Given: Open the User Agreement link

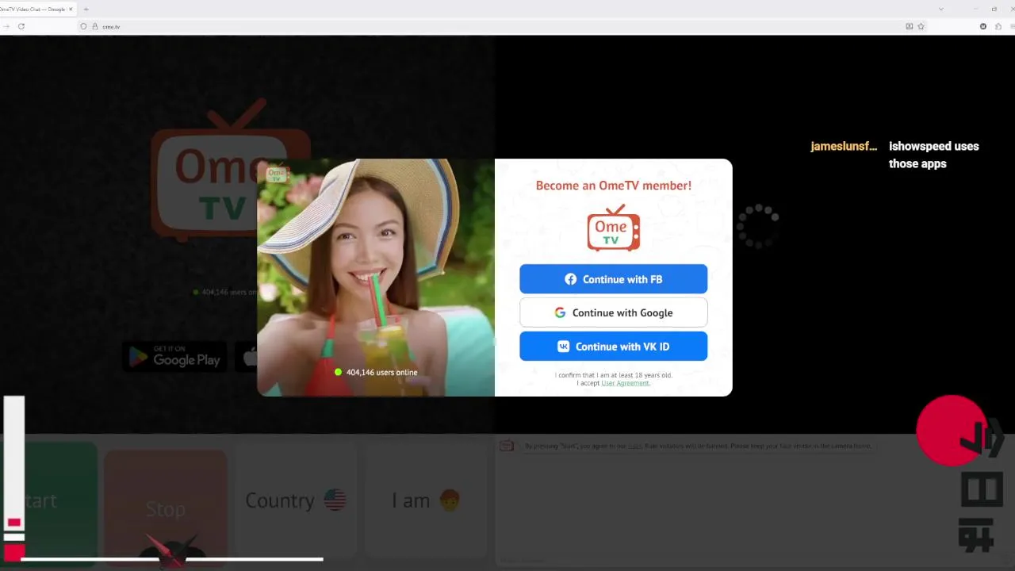Looking at the screenshot, I should pos(625,383).
